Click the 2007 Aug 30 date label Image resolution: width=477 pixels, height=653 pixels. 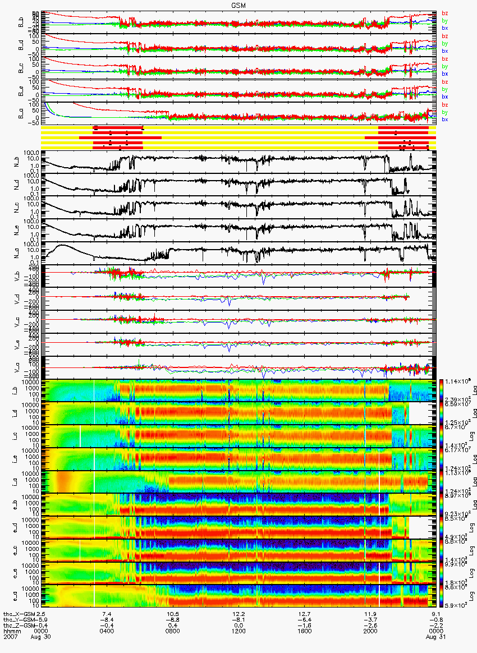click(27, 636)
